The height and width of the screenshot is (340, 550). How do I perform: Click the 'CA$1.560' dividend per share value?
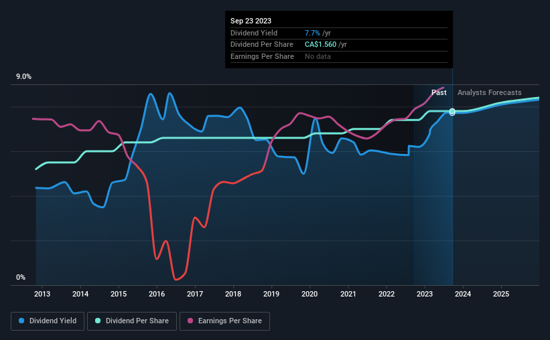click(x=320, y=45)
